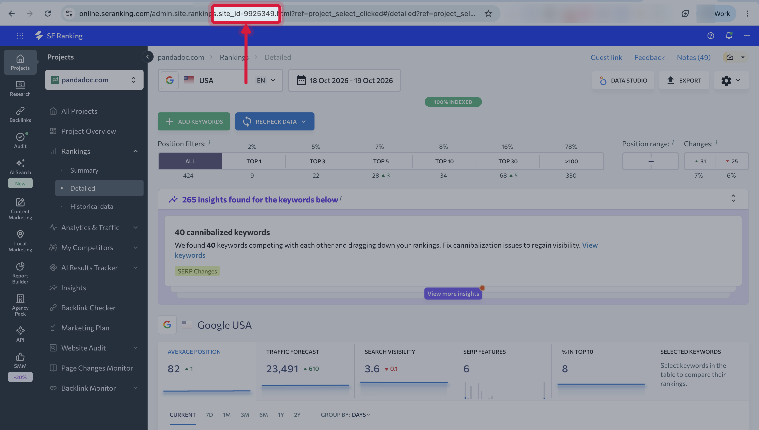Open Notes (49)
Viewport: 759px width, 430px height.
[x=693, y=57]
